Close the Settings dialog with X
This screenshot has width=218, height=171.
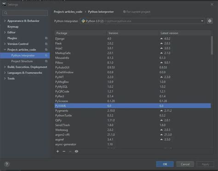[x=212, y=5]
